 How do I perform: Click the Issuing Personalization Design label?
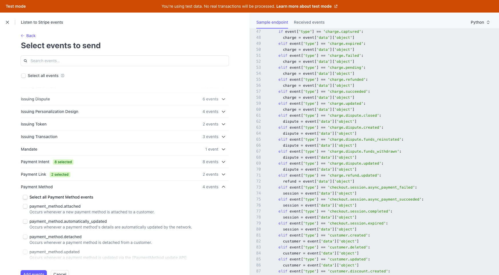coord(49,112)
